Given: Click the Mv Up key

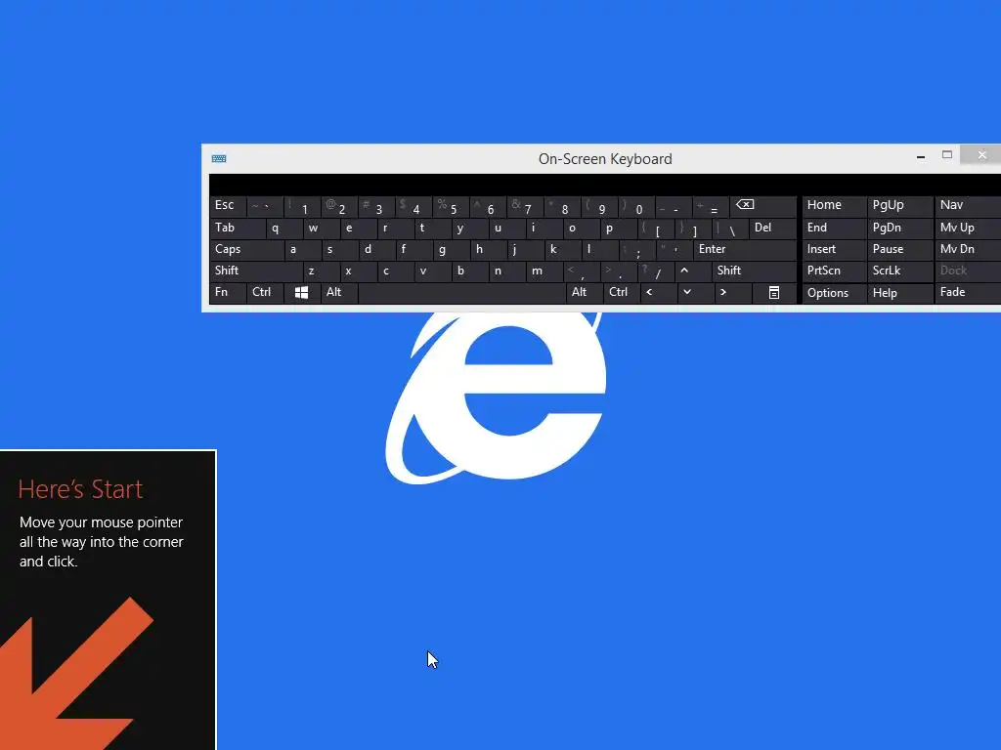Looking at the screenshot, I should point(968,228).
